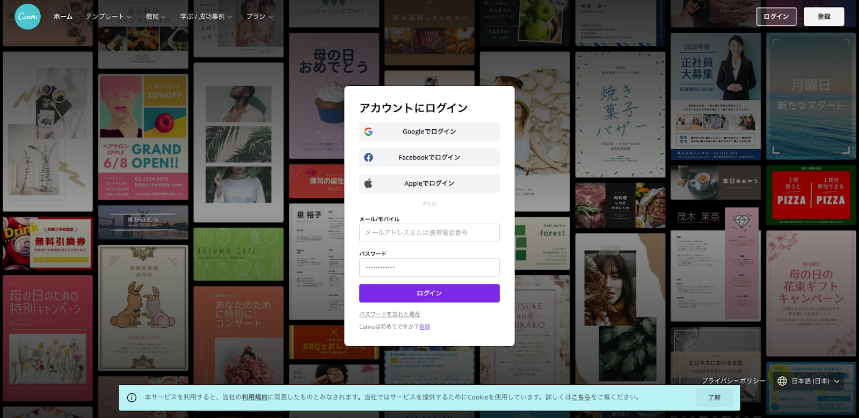Click the Canva logo icon
This screenshot has height=418, width=859.
(x=27, y=17)
